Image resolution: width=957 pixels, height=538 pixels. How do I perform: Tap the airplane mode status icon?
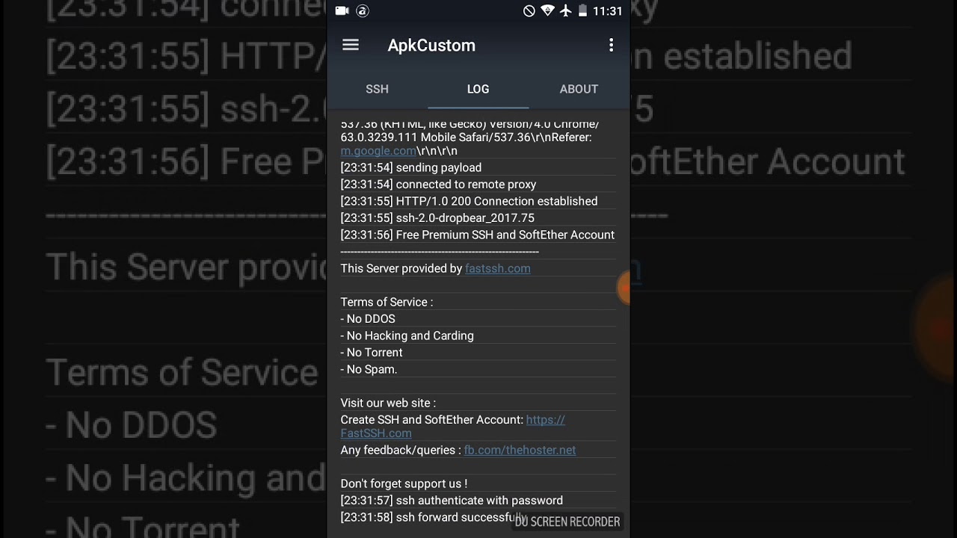click(x=565, y=10)
